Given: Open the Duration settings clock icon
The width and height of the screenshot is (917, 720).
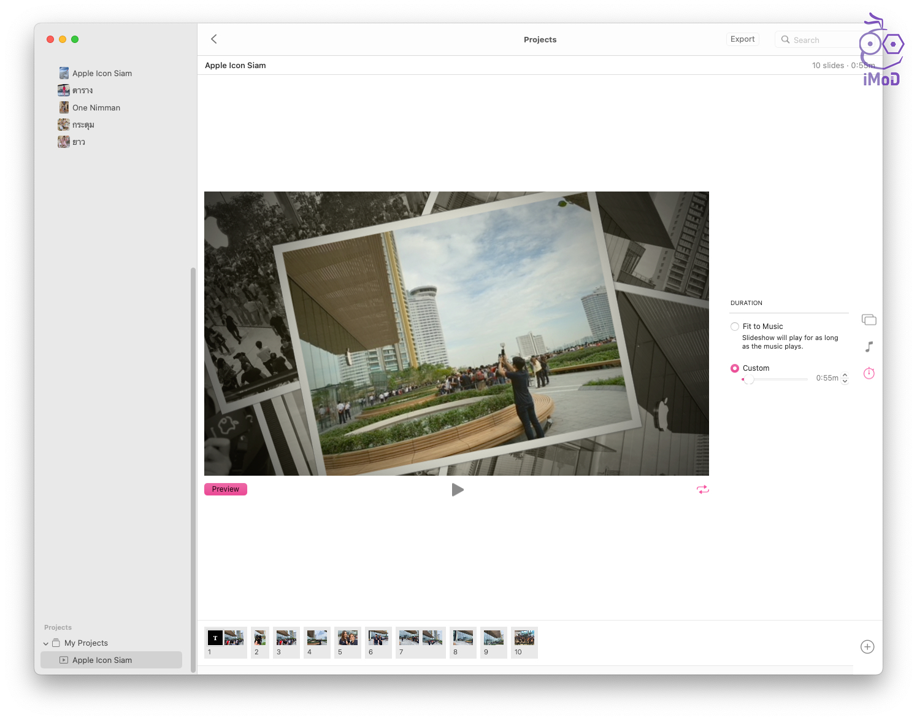Looking at the screenshot, I should 869,373.
